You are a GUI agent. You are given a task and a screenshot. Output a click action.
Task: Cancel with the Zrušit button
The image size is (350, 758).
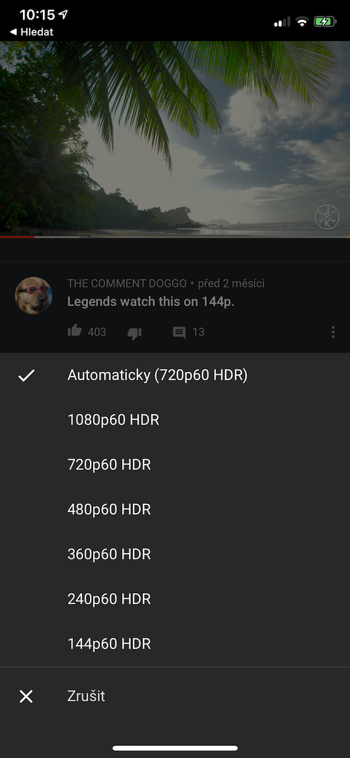point(175,696)
